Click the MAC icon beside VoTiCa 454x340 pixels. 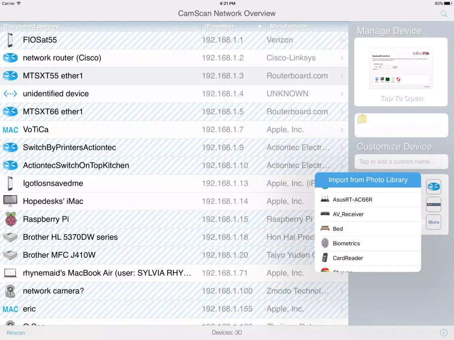tap(10, 130)
